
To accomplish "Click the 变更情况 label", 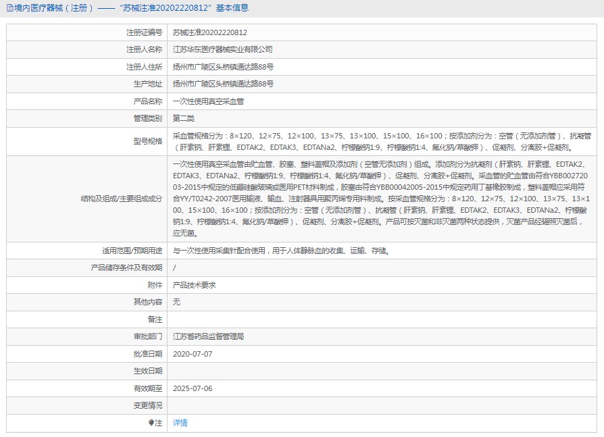I will (x=148, y=405).
